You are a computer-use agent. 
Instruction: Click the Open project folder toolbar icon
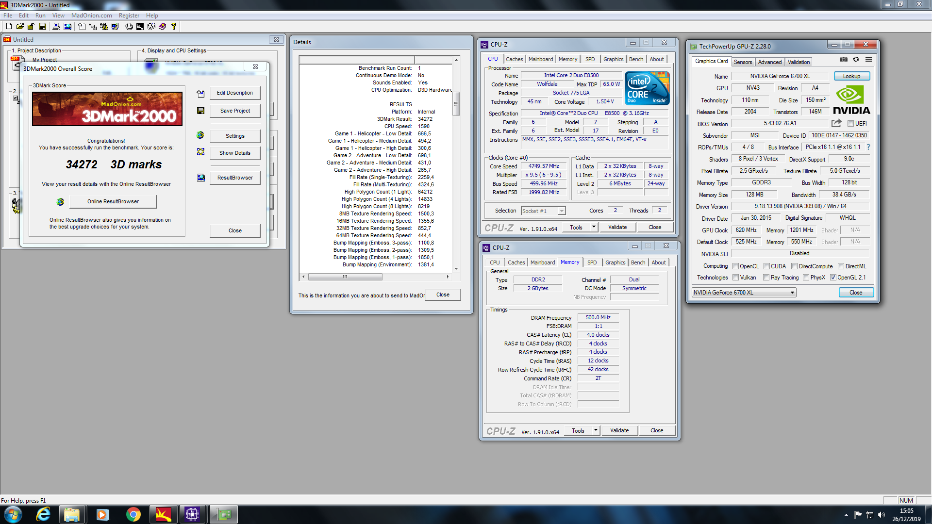[20, 26]
